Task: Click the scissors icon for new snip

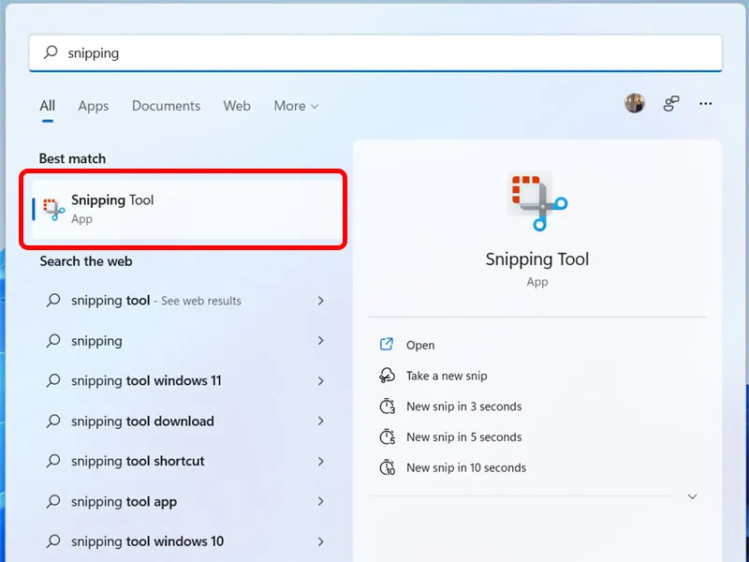Action: [x=387, y=376]
